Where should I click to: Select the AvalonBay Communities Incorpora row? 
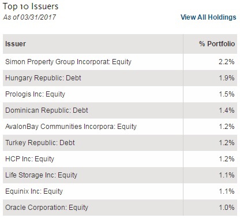120,127
